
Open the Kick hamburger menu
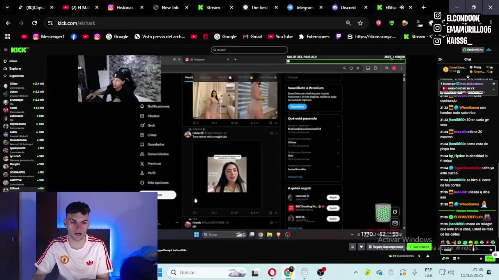(6, 50)
